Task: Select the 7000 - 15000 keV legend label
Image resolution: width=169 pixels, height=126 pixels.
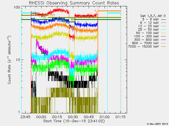Action: [144, 46]
